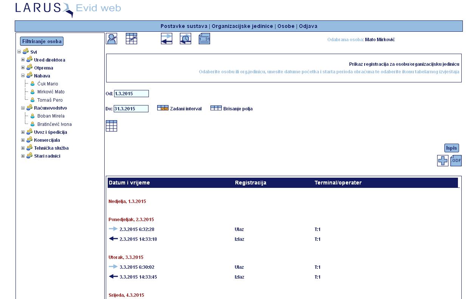Collapse the Nabava group
The width and height of the screenshot is (467, 299).
coord(23,76)
